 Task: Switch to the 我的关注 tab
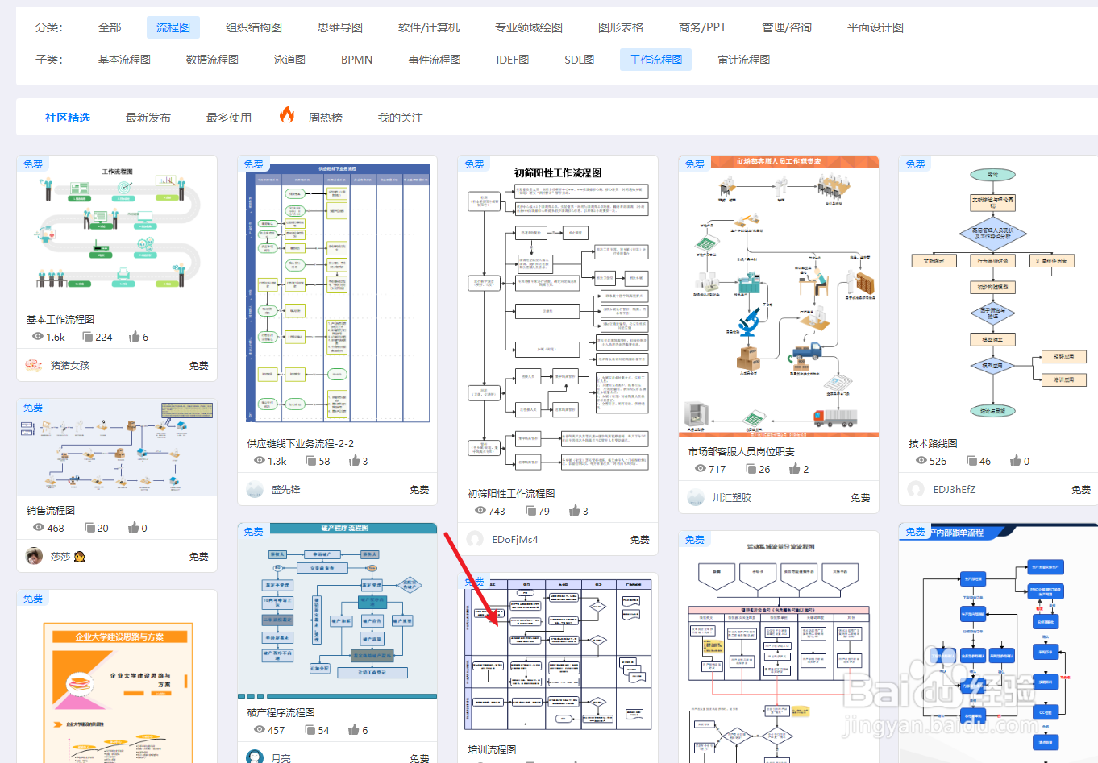click(x=399, y=116)
